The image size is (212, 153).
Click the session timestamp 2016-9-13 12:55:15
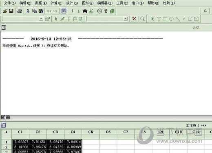coord(51,39)
